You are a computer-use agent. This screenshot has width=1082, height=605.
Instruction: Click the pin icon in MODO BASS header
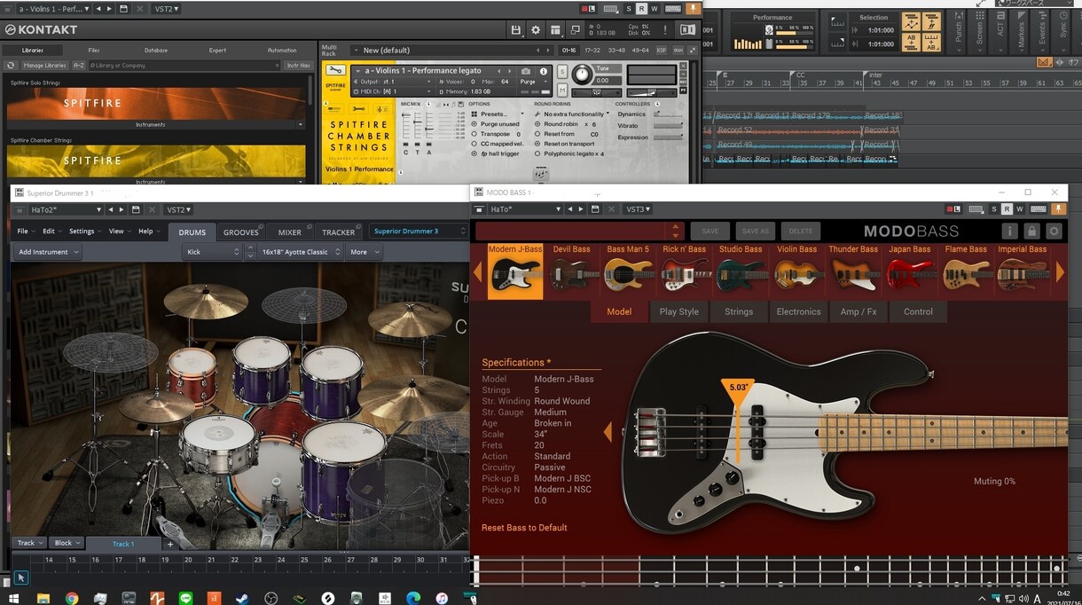click(x=1060, y=209)
